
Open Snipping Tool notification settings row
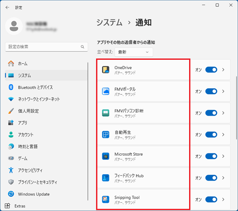point(164,199)
